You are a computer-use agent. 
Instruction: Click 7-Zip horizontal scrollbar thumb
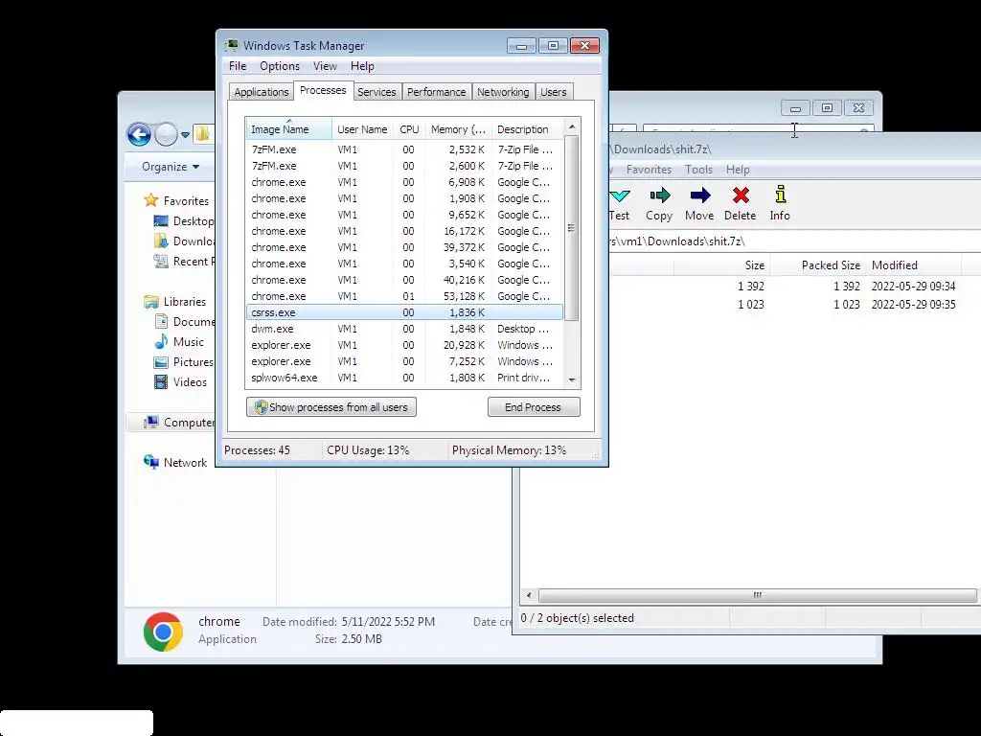(x=757, y=595)
